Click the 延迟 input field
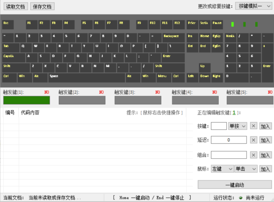This screenshot has height=202, width=274. (228, 140)
